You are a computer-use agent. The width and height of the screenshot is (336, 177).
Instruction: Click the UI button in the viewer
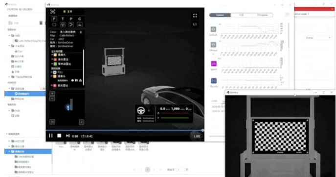(x=195, y=24)
